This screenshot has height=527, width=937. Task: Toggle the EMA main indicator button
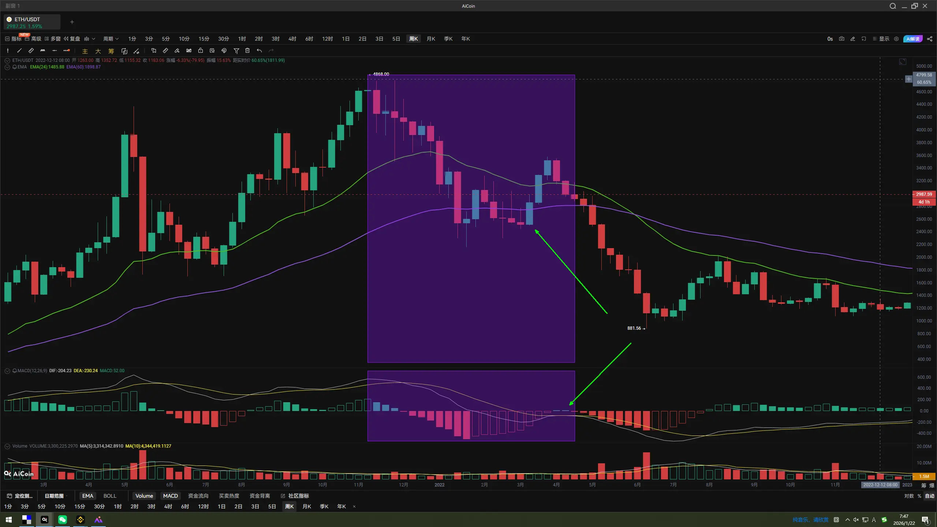pos(87,496)
